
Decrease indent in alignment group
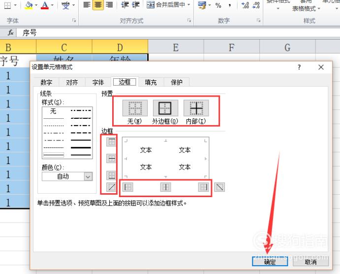[124, 5]
